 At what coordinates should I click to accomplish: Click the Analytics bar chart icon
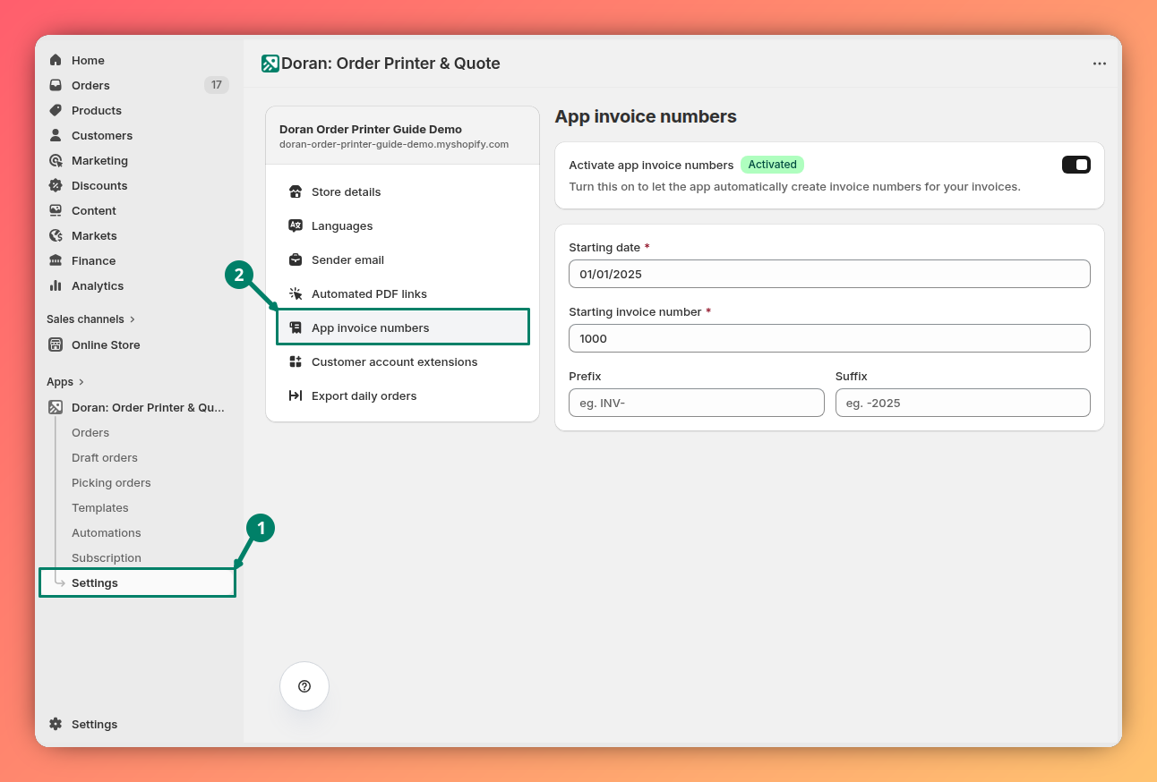click(56, 285)
